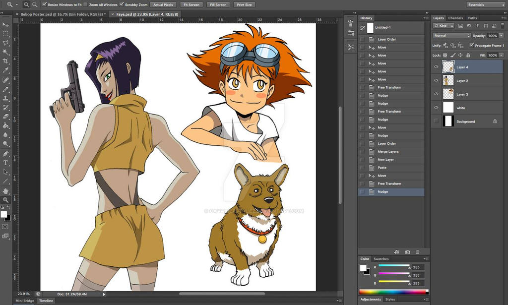Hide the white layer visibility eye
508x305 pixels.
coord(436,108)
